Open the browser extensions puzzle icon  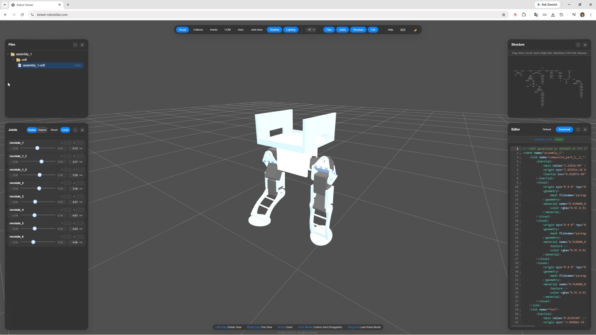click(524, 15)
